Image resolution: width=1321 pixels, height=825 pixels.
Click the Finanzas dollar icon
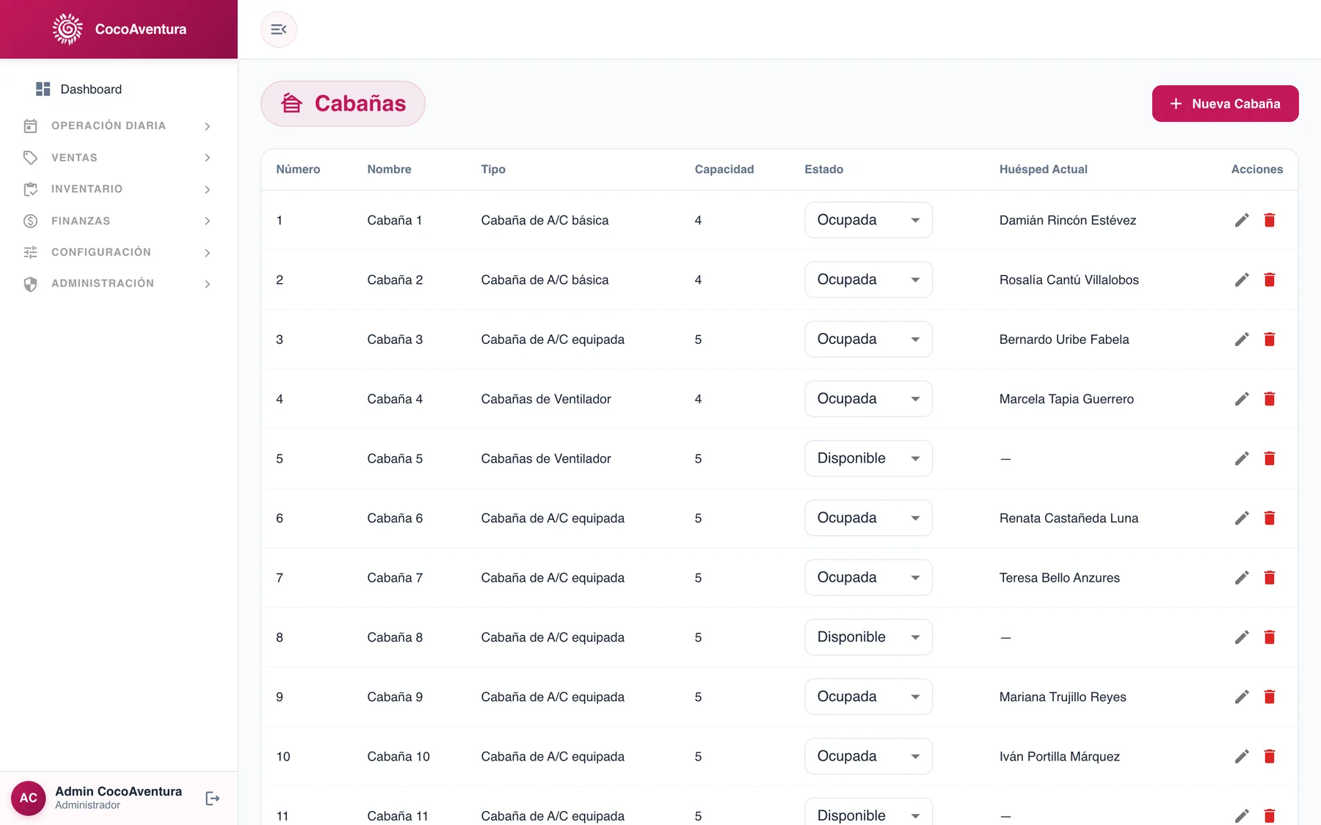30,221
